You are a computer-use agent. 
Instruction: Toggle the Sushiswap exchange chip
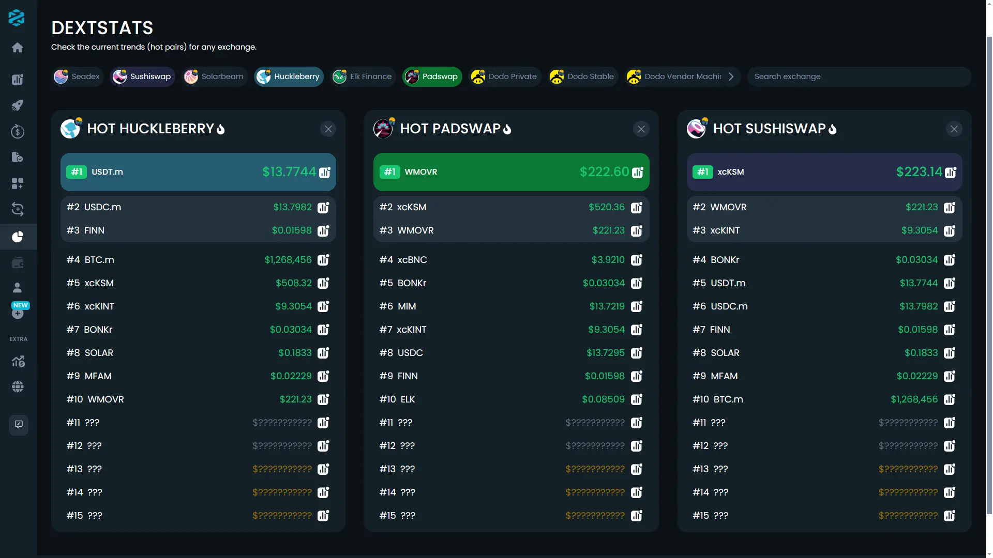tap(142, 76)
